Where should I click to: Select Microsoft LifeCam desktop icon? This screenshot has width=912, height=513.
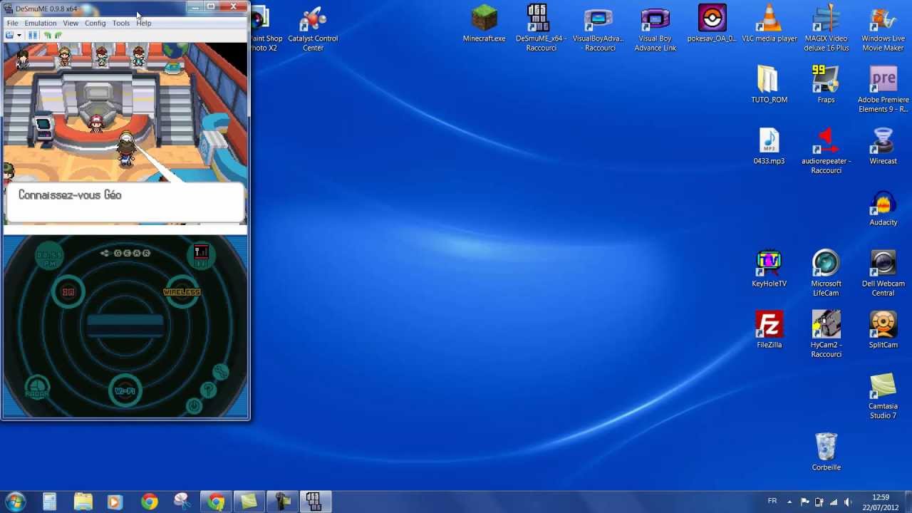tap(826, 274)
